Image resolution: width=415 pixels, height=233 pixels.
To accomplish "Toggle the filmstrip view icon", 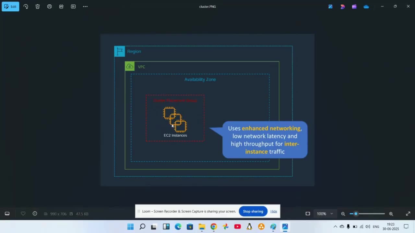I will tap(7, 214).
